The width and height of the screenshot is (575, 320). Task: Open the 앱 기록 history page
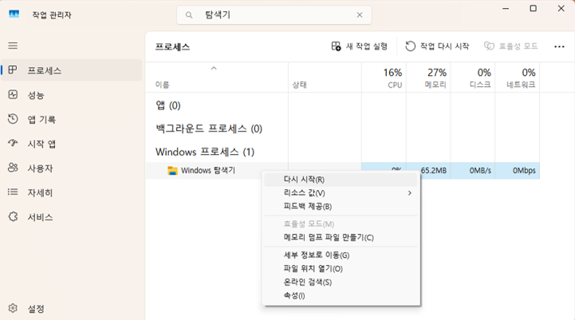(x=72, y=119)
